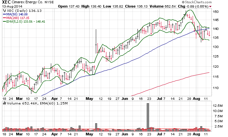Image resolution: width=228 pixels, height=137 pixels.
Task: Click the volume bars icon in the volume panel
Action: click(5, 103)
